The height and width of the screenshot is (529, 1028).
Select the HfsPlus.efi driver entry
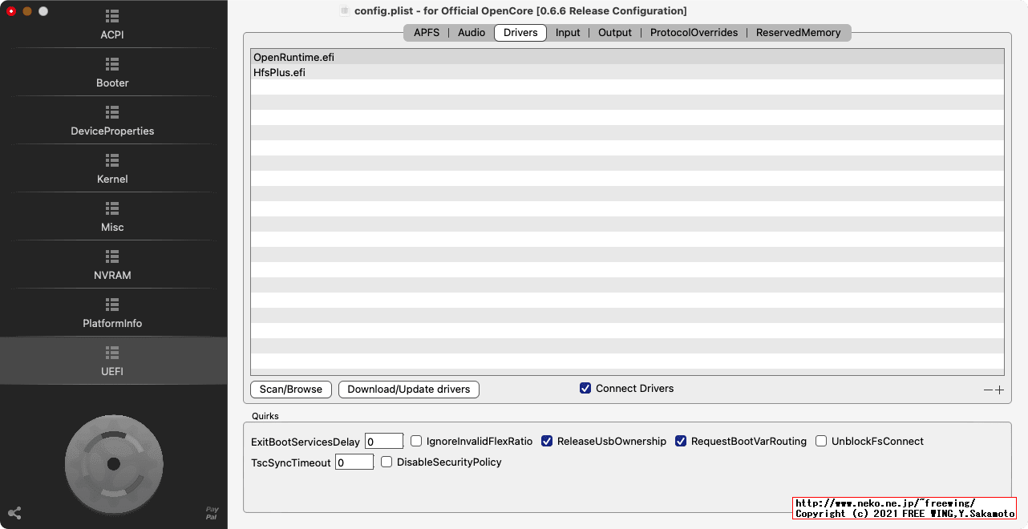pos(277,72)
